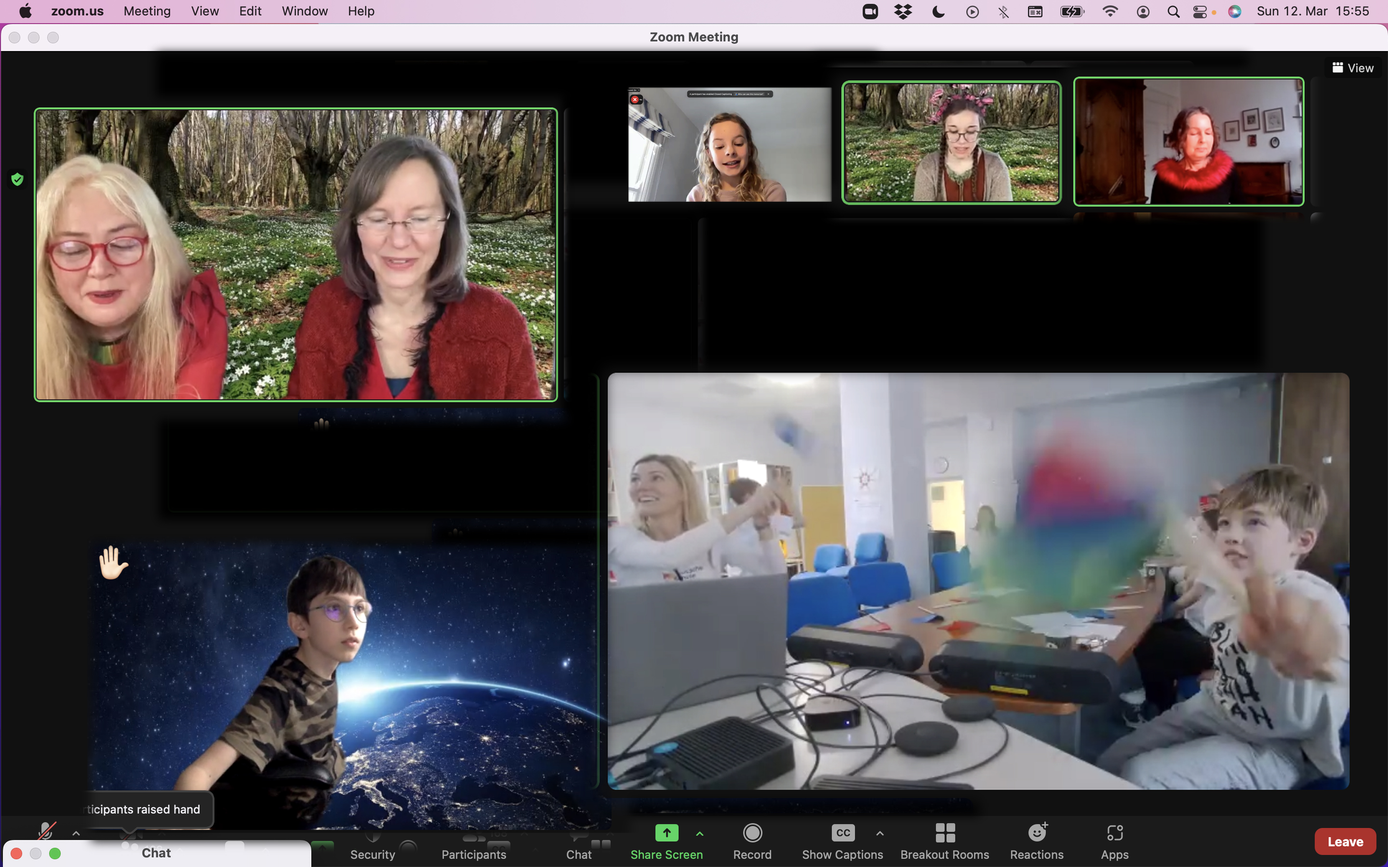Open the Zoom Apps panel
Image resolution: width=1388 pixels, height=867 pixels.
1114,842
